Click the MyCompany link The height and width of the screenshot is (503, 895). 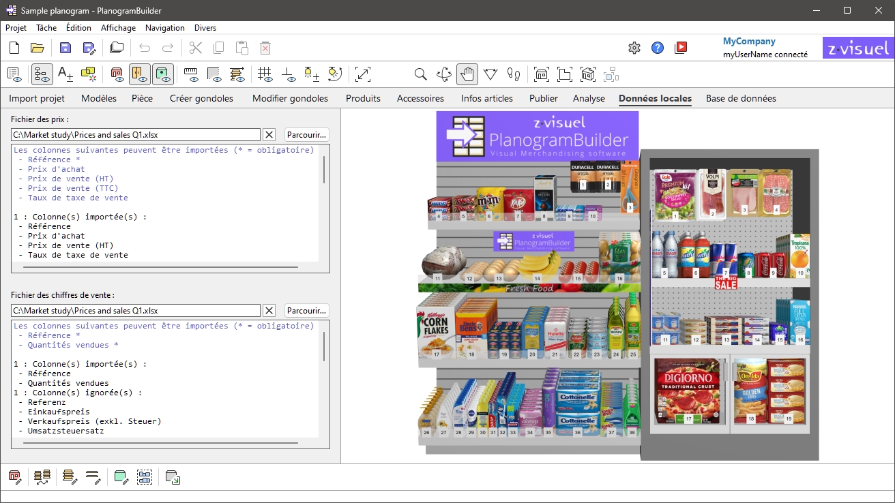(749, 42)
